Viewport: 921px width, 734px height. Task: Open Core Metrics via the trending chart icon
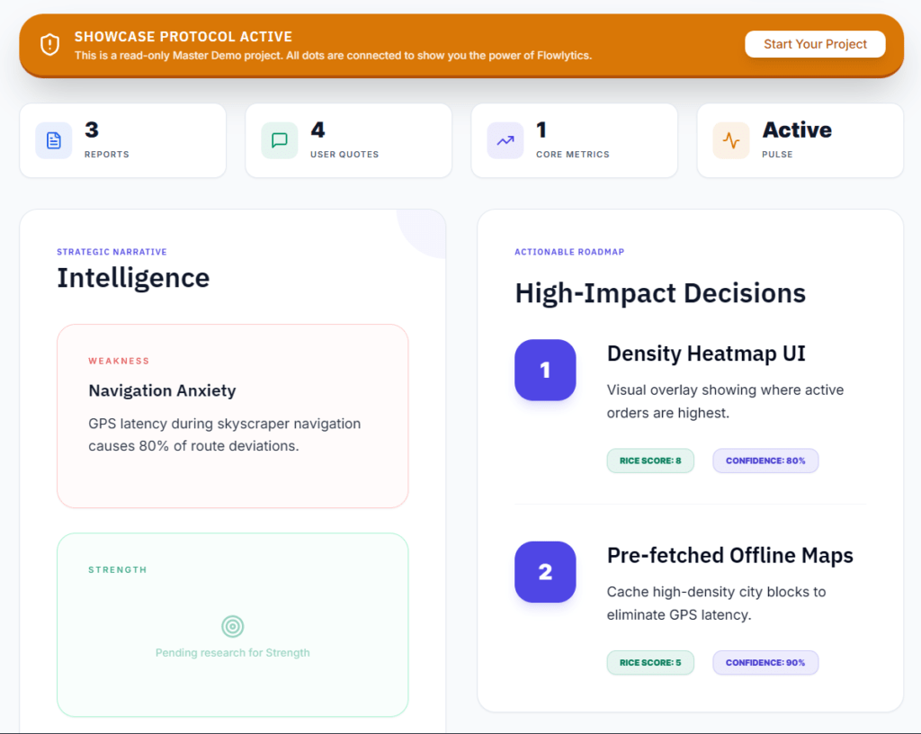click(505, 140)
